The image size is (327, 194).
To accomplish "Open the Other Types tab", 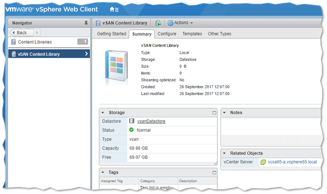I will click(x=219, y=34).
